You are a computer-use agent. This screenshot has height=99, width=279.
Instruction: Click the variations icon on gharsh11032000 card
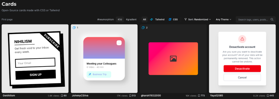pos(143,28)
